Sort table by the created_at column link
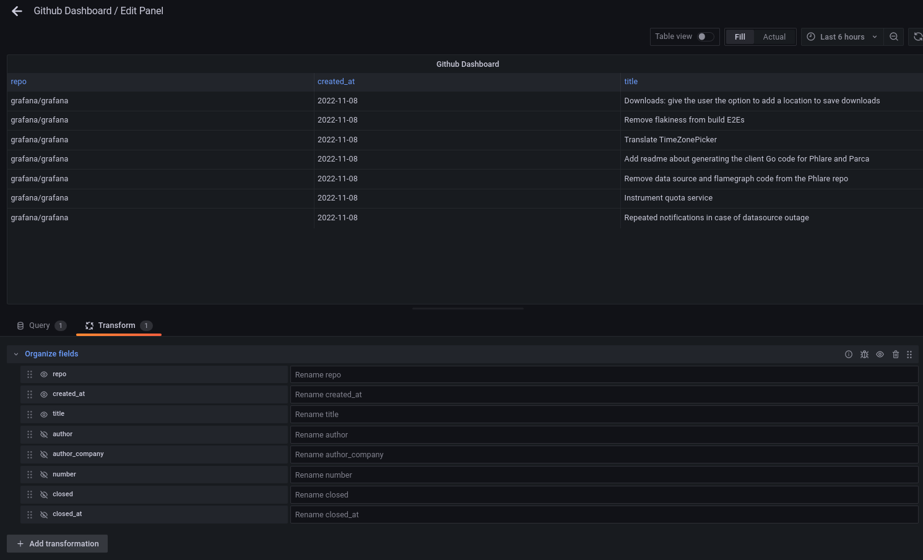 click(336, 81)
